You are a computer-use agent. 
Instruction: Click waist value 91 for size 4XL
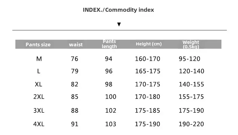[x=75, y=124]
